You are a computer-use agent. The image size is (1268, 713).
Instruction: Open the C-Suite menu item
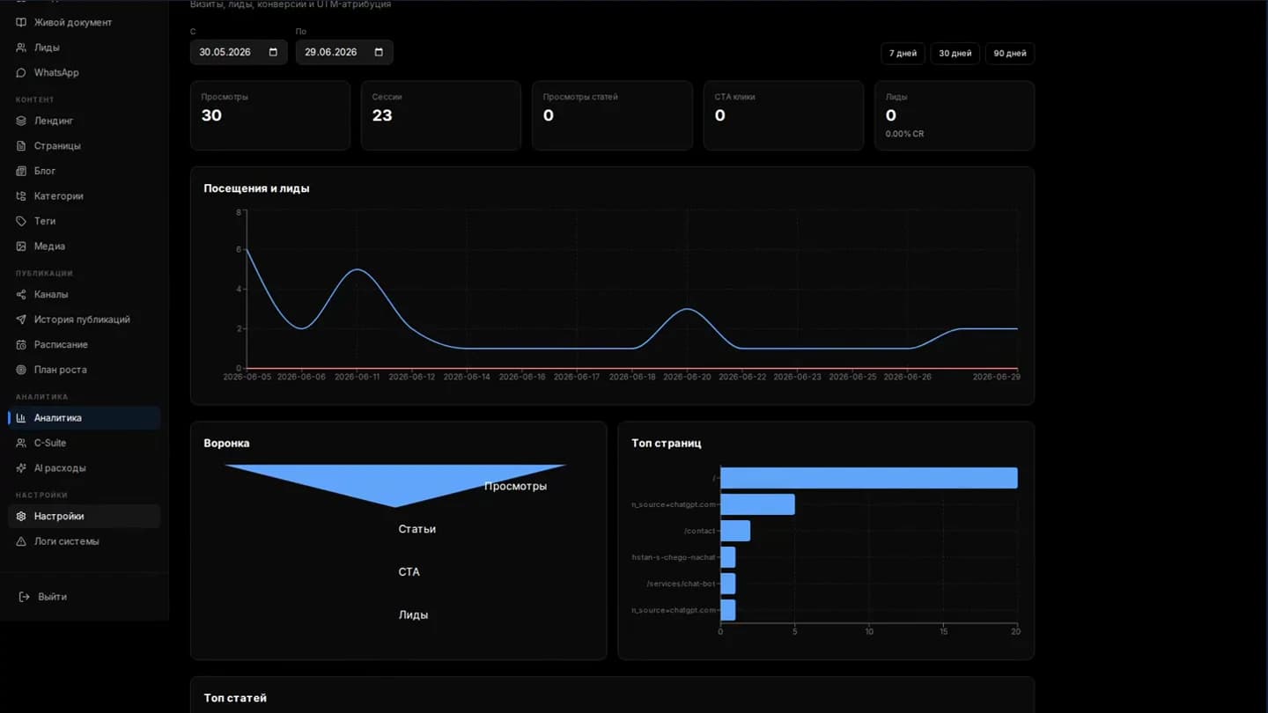pyautogui.click(x=85, y=443)
